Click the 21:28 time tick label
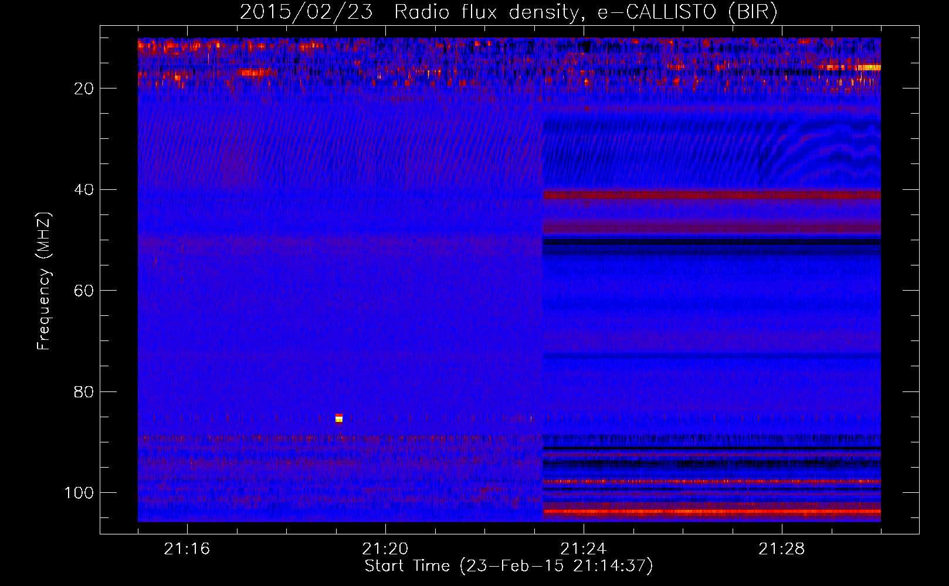 [781, 549]
